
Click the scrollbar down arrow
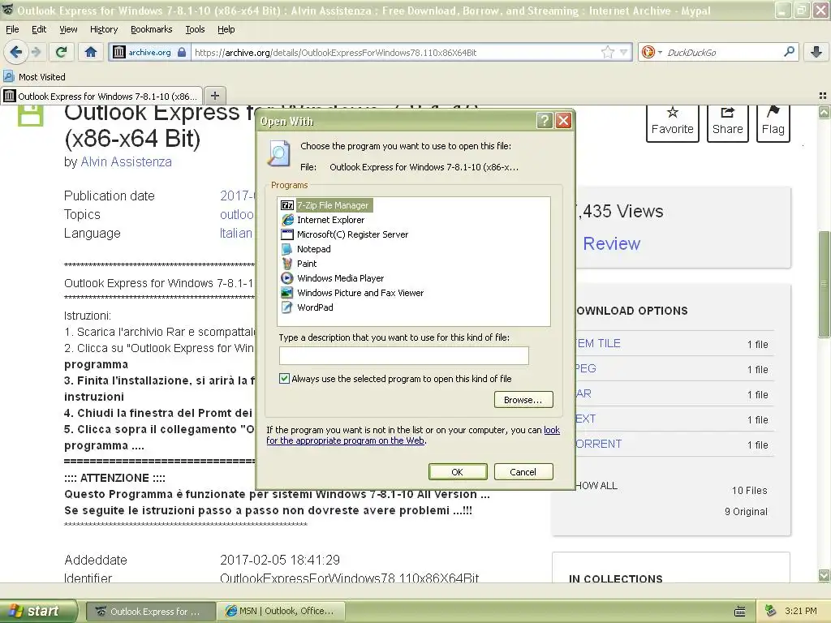(x=824, y=575)
